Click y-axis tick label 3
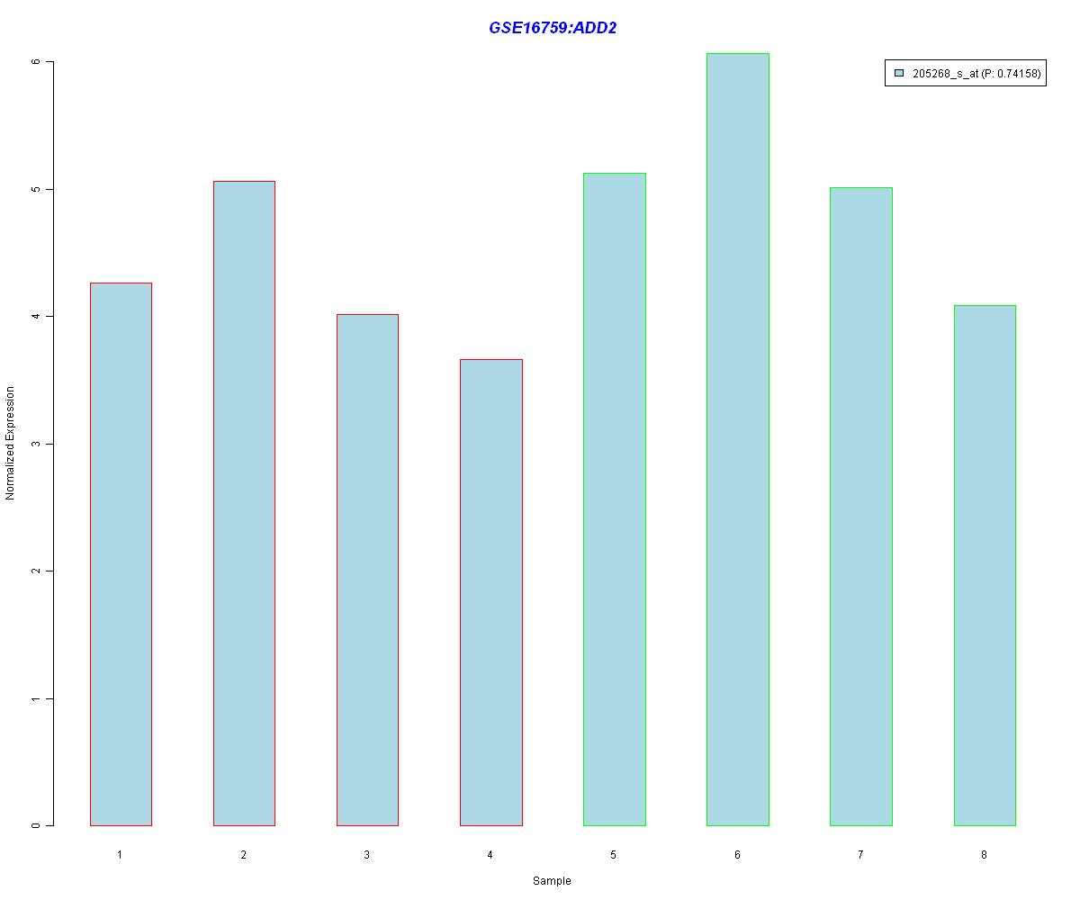This screenshot has width=1080, height=900. [36, 444]
